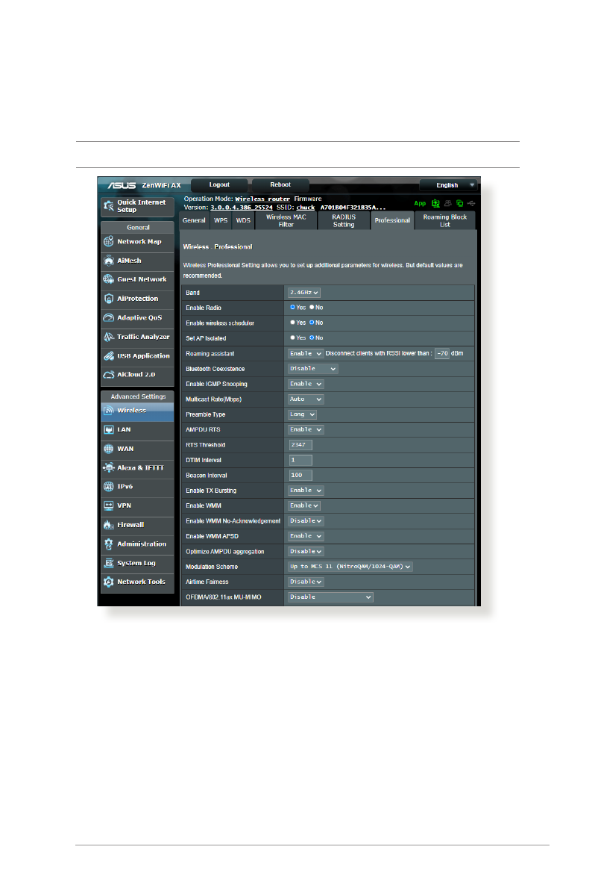Image resolution: width=592 pixels, height=893 pixels.
Task: Open Network Tools icon in sidebar
Action: 109,582
